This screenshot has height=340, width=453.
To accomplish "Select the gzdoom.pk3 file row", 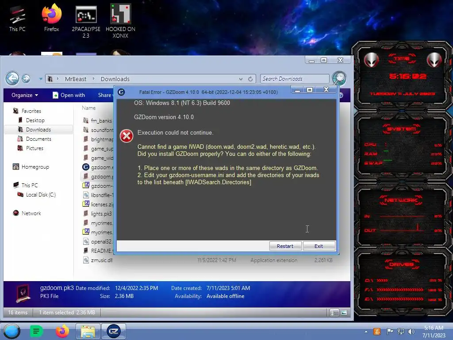I will coord(98,176).
